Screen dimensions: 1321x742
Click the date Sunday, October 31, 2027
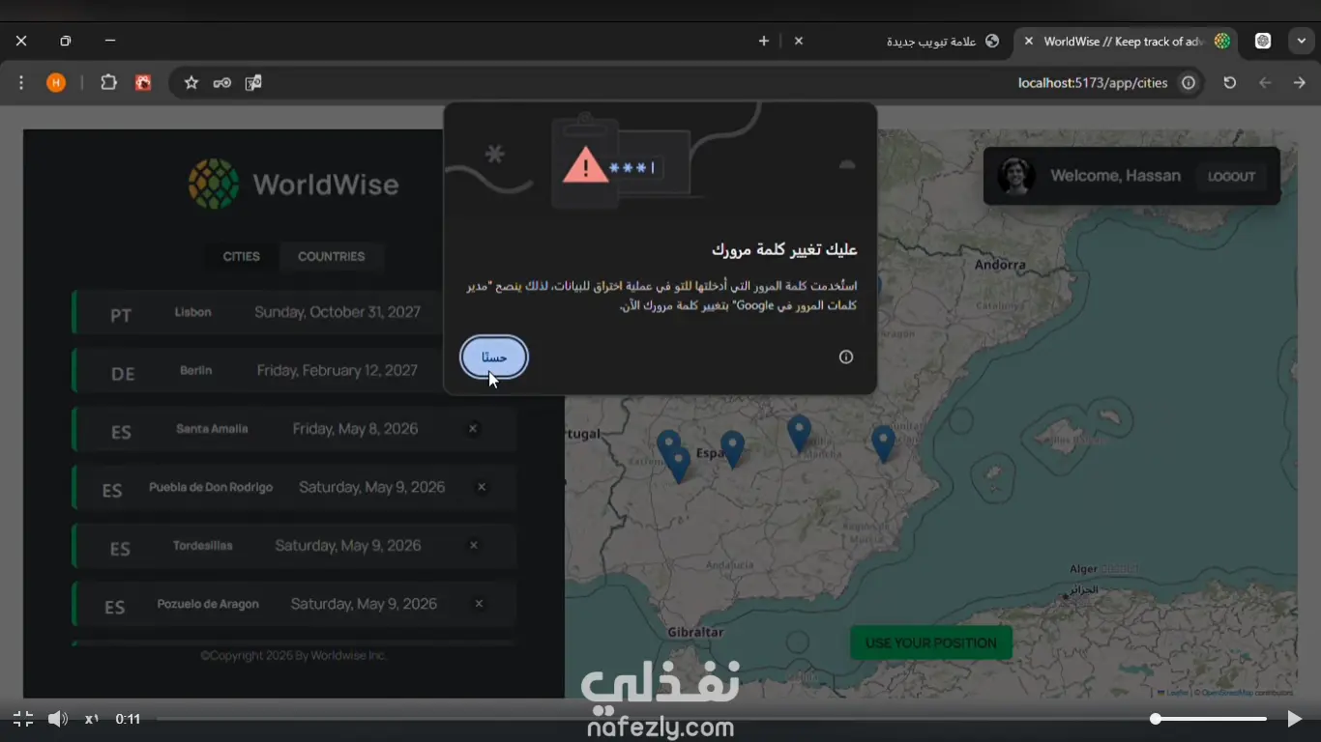[x=338, y=313]
